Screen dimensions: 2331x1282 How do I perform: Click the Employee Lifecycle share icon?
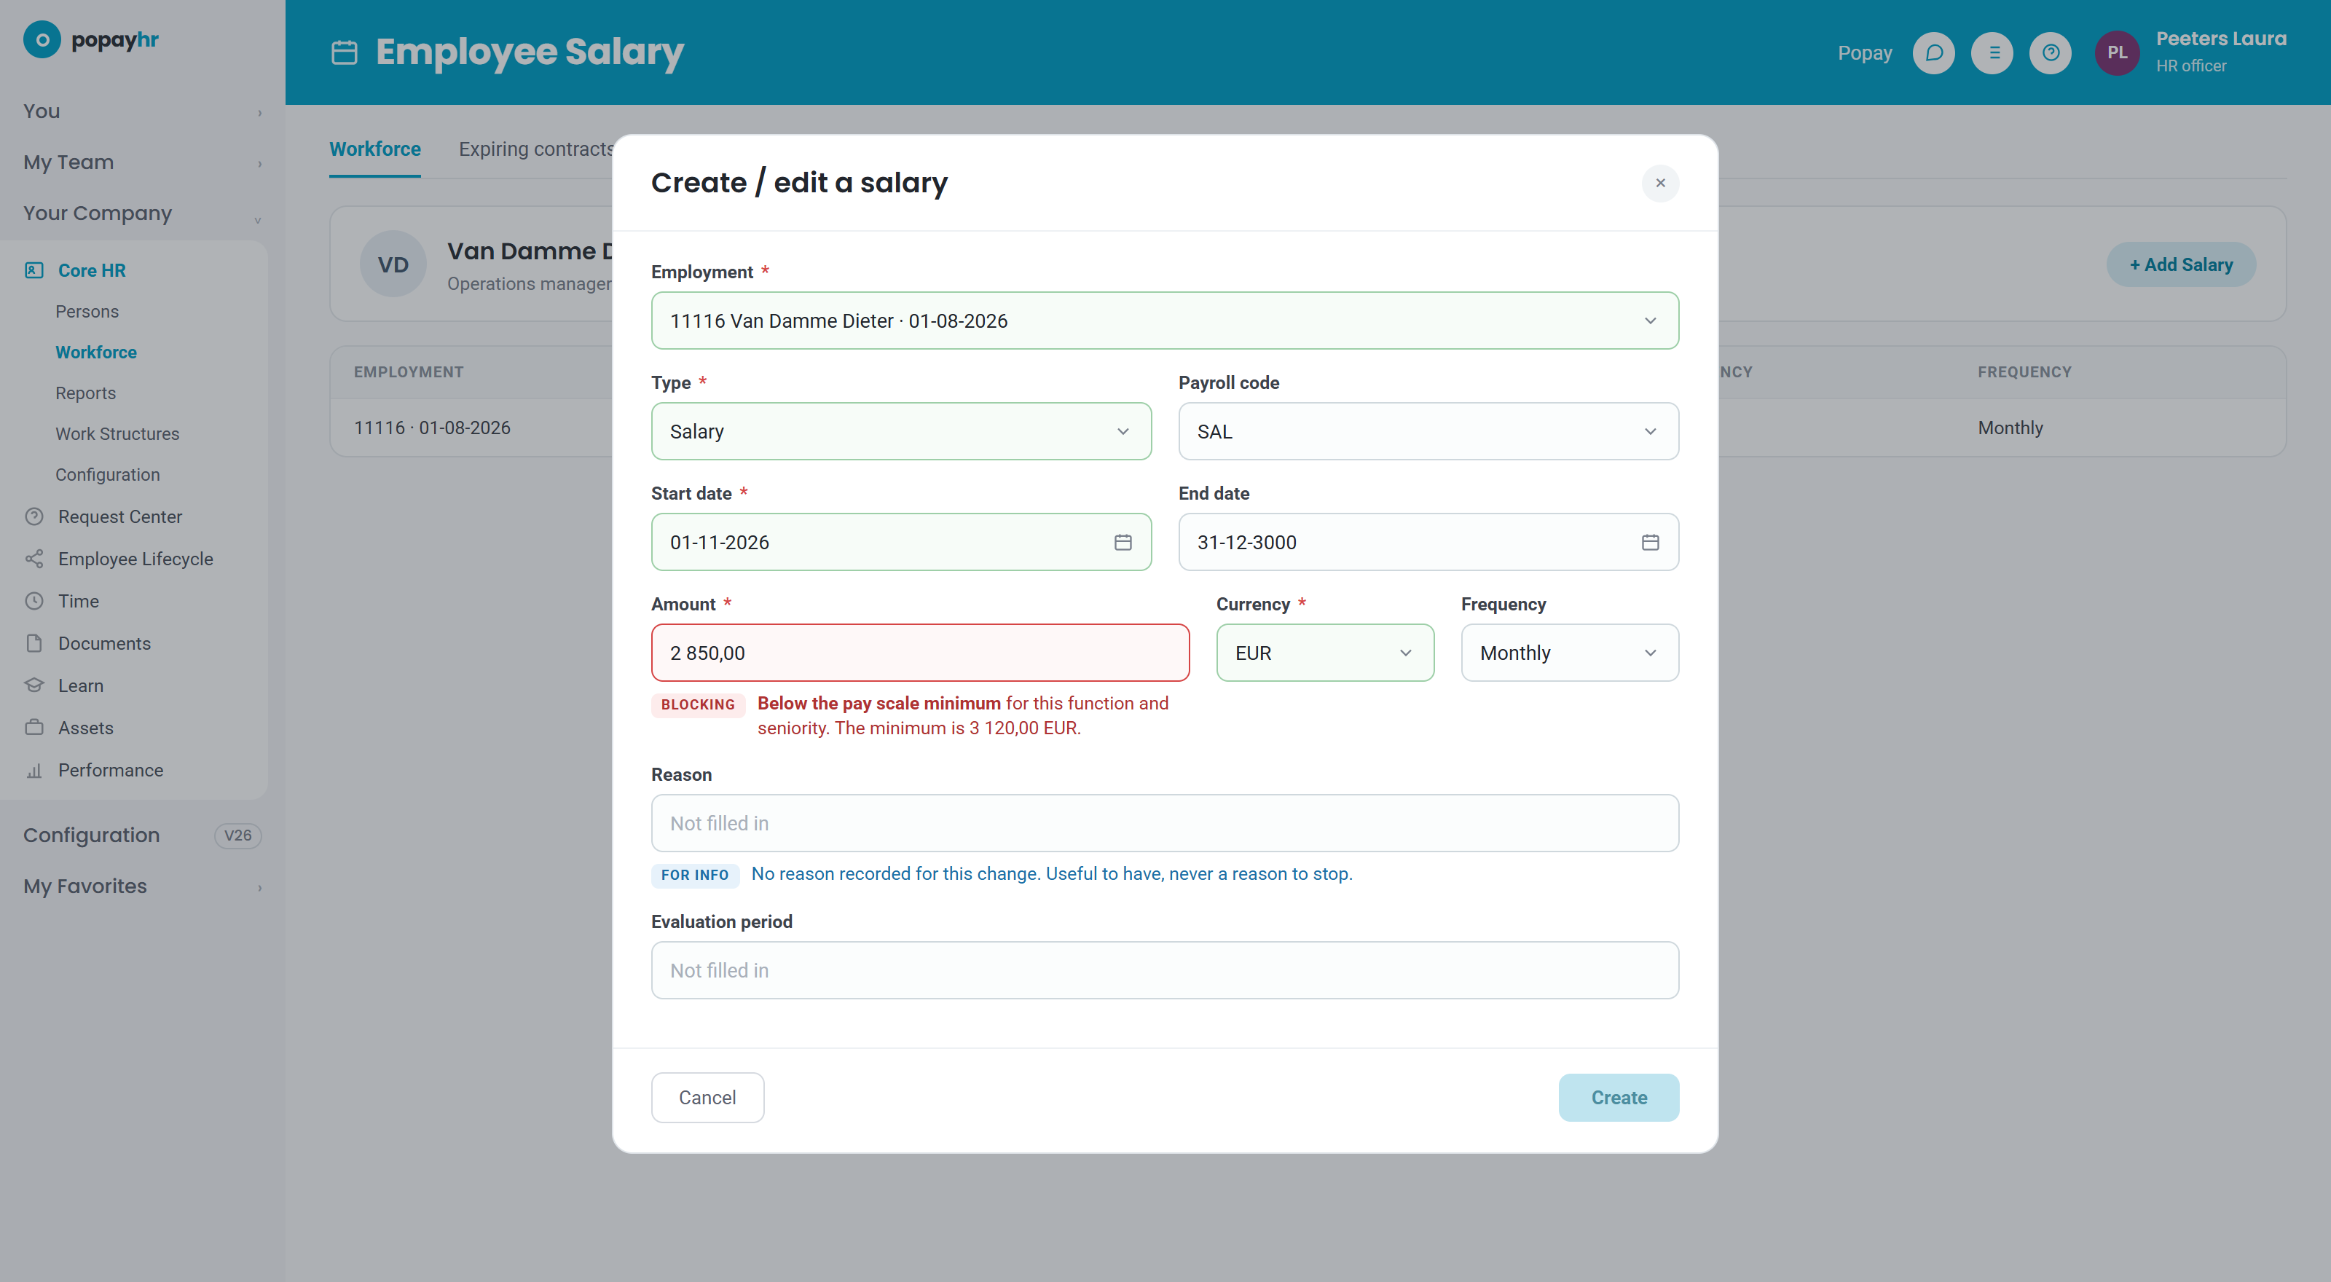(x=34, y=559)
